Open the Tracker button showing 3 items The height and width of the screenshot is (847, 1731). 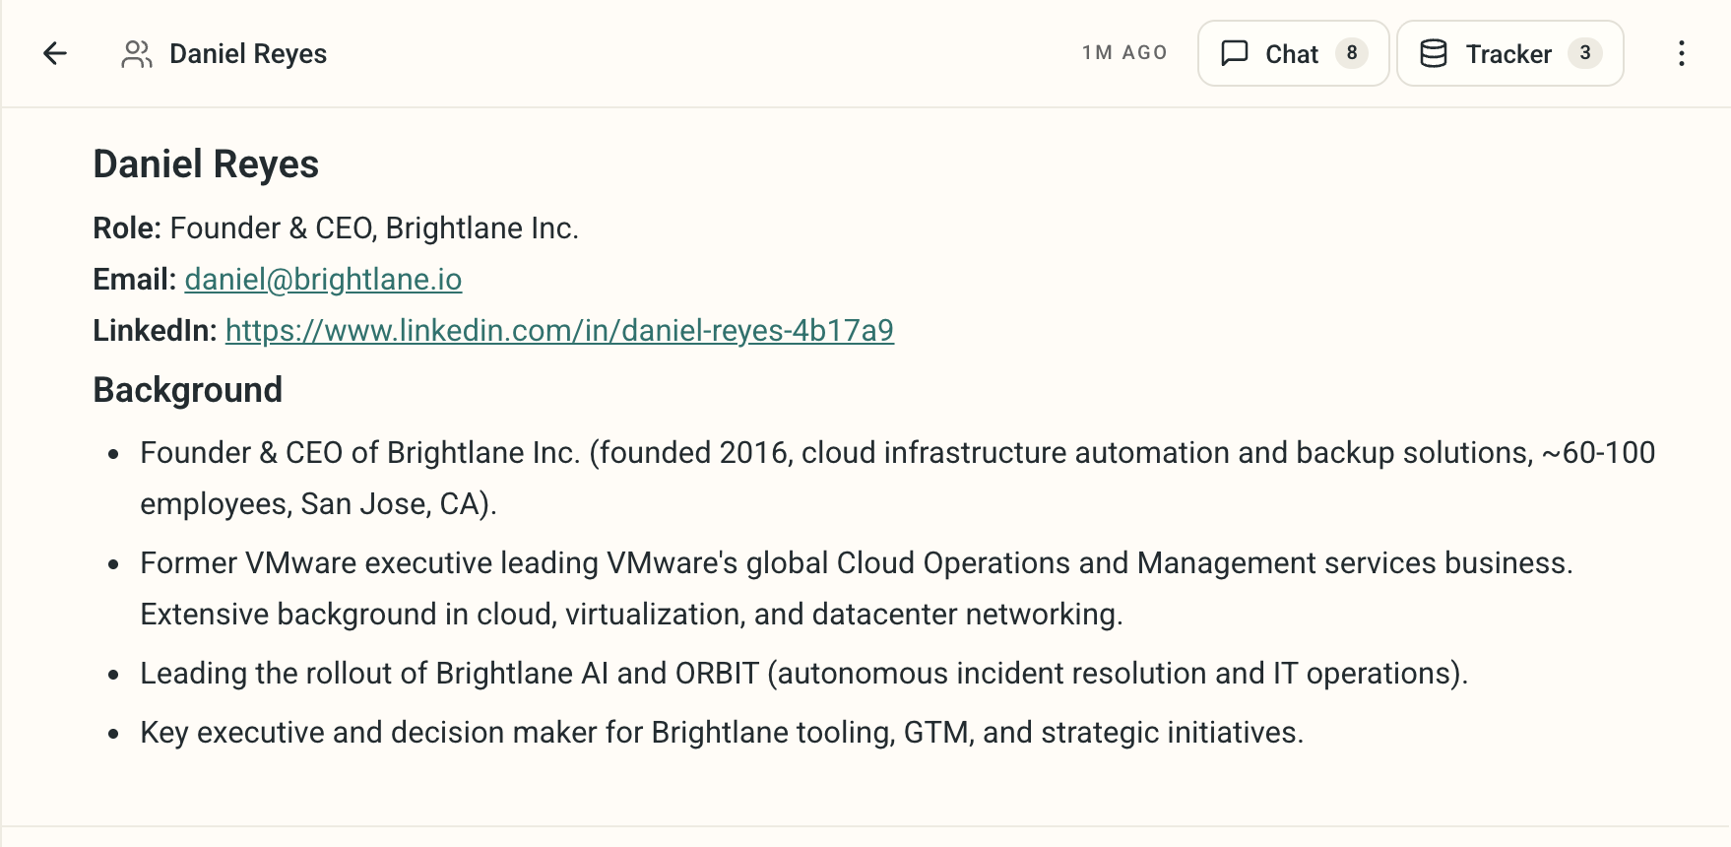click(1509, 53)
